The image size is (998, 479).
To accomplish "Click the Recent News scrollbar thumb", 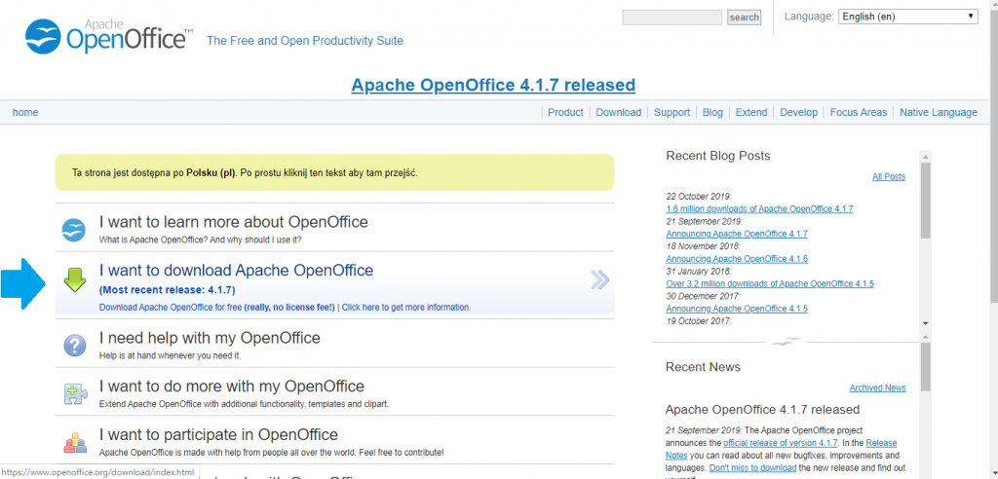I will point(926,366).
